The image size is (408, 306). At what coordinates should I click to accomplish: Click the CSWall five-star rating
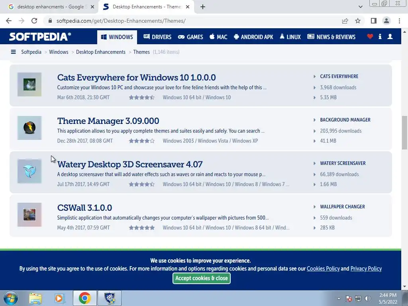(142, 228)
